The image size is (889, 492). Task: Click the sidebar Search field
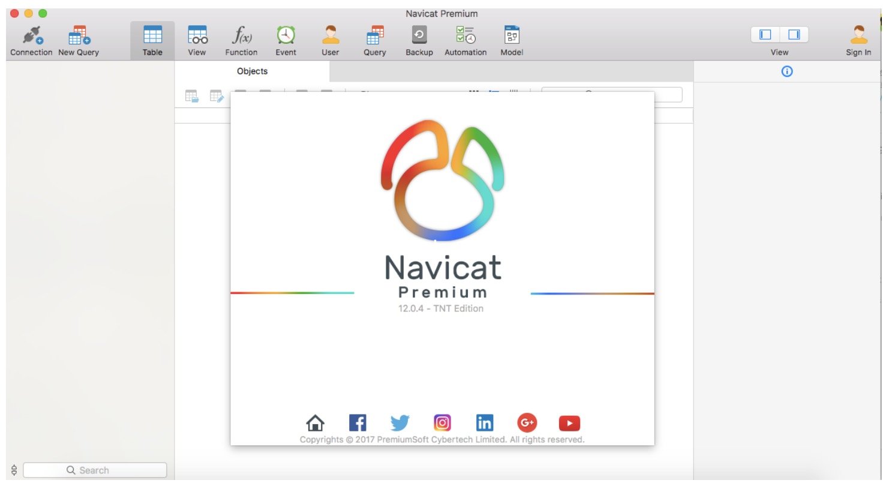[x=95, y=470]
